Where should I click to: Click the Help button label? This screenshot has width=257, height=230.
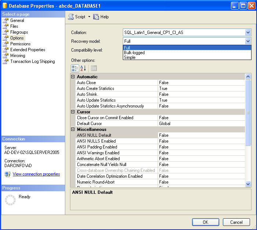[104, 17]
